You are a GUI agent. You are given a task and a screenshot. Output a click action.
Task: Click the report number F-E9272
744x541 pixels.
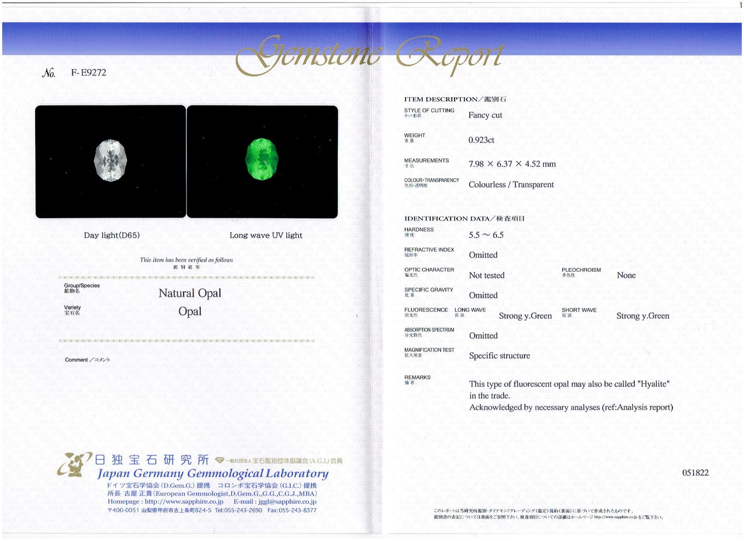click(89, 73)
